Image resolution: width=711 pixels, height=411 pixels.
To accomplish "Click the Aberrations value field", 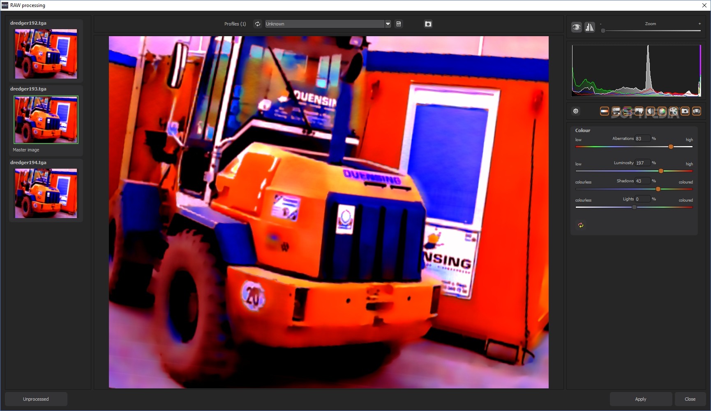I will click(x=643, y=139).
